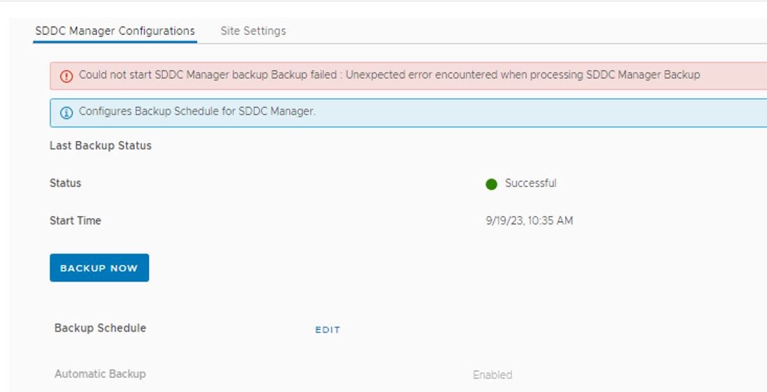Click the Successful status text

[x=530, y=183]
